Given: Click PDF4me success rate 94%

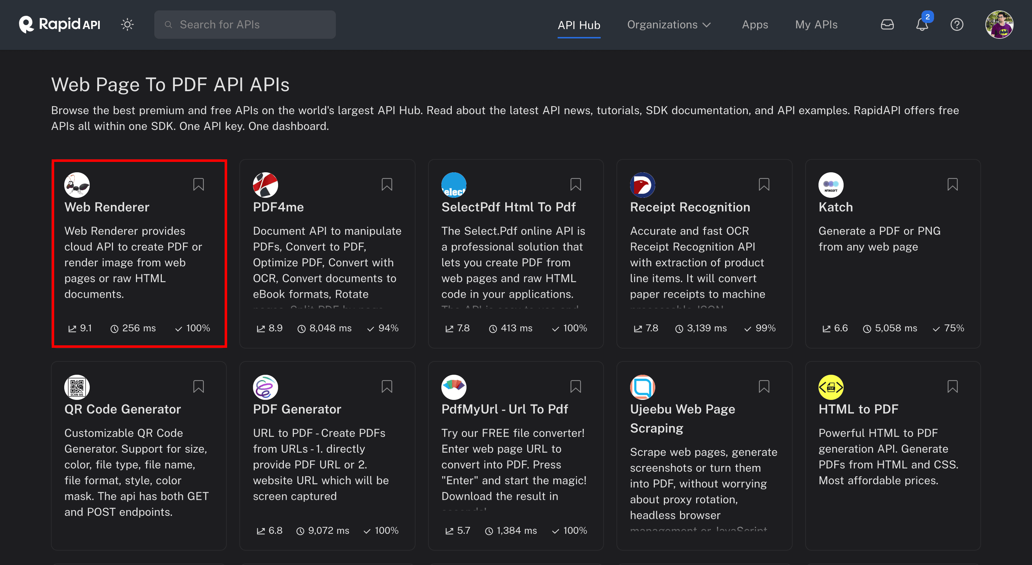Looking at the screenshot, I should pos(383,328).
